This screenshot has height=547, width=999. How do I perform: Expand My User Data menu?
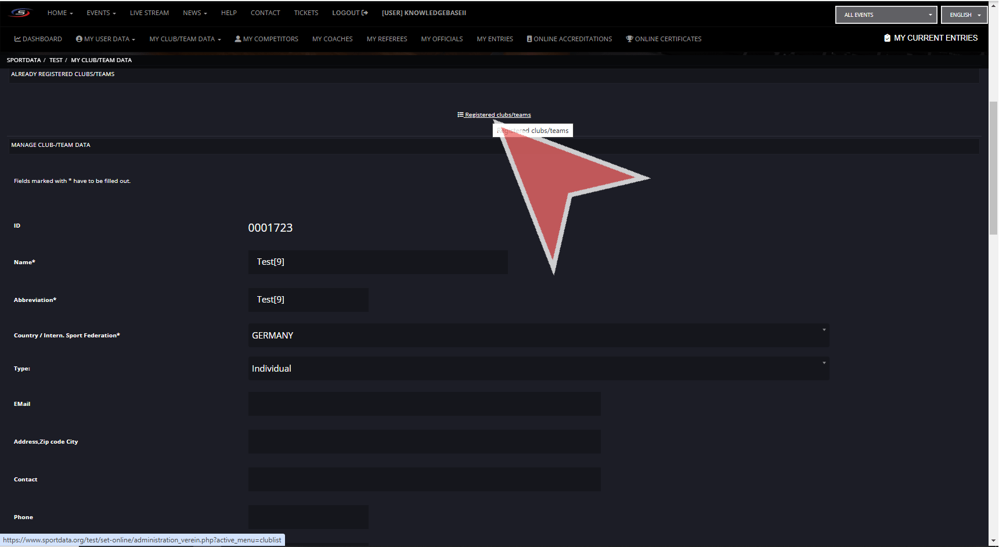(x=106, y=39)
